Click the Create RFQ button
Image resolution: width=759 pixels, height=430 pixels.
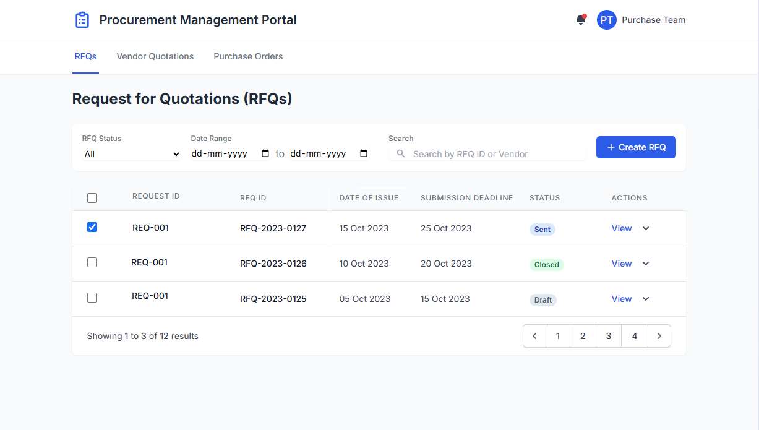pyautogui.click(x=636, y=147)
